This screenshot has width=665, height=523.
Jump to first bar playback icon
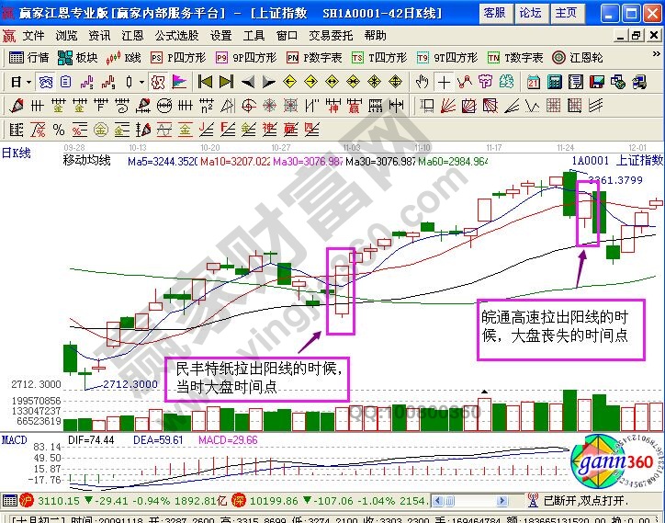(206, 81)
